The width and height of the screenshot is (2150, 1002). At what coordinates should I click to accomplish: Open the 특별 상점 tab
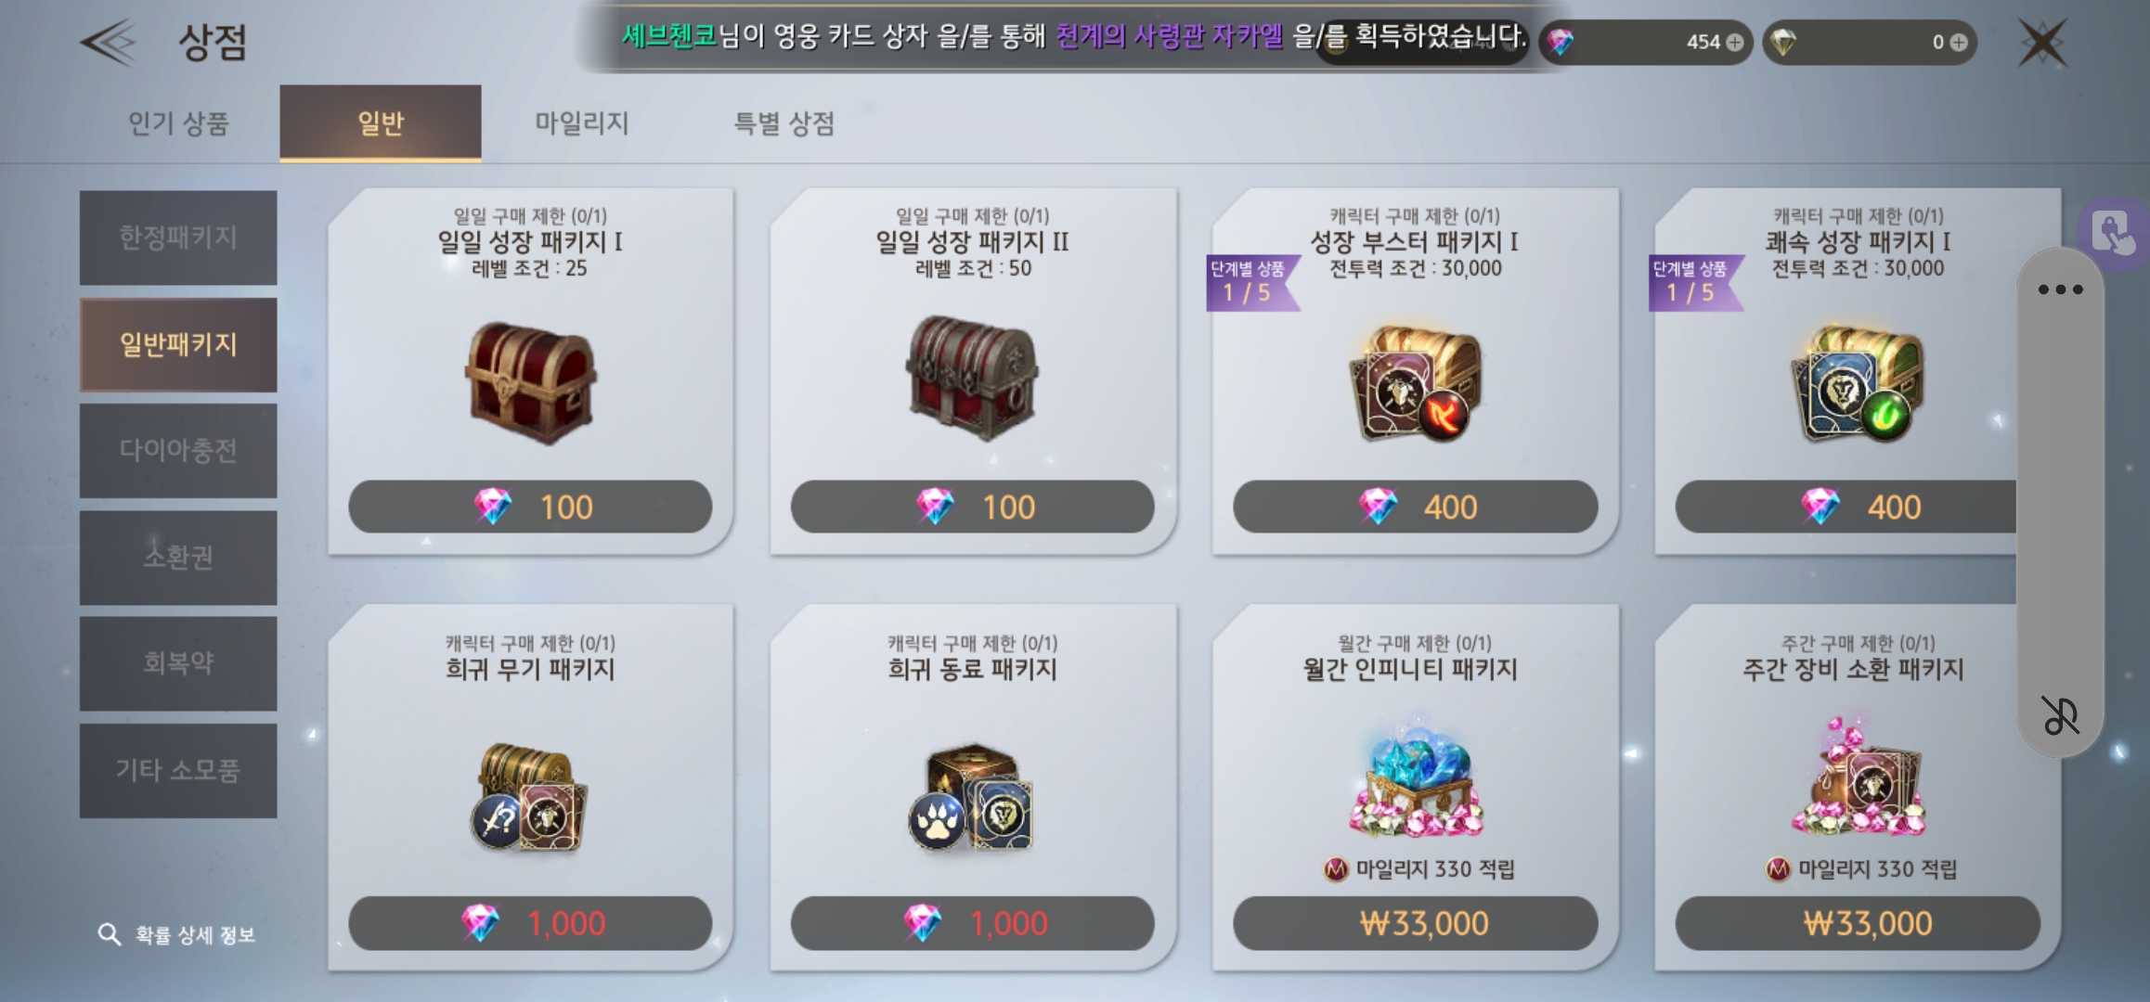[x=784, y=123]
